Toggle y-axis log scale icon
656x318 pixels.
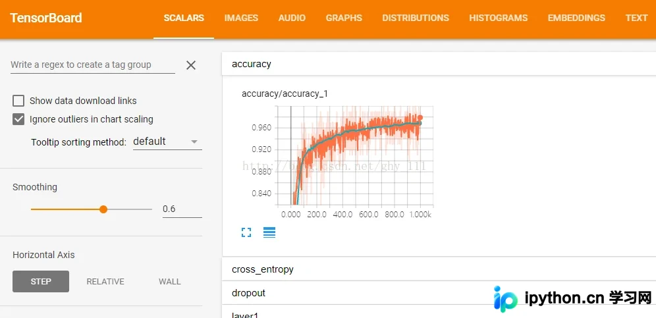pyautogui.click(x=269, y=232)
